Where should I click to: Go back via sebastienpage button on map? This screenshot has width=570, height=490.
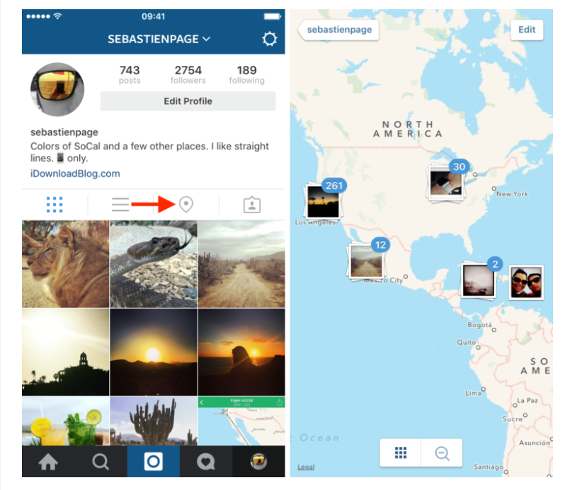338,30
